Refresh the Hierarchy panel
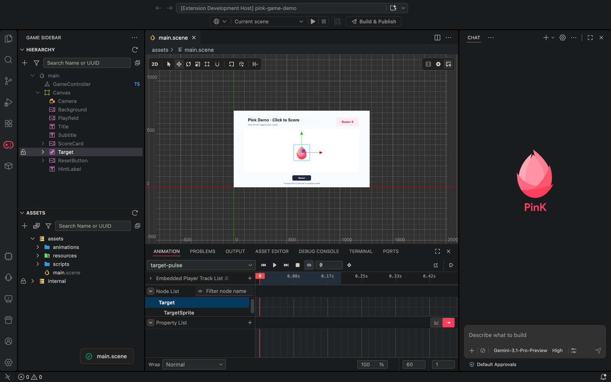 135,50
